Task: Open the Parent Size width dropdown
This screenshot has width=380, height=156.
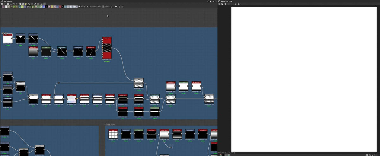Action: (99, 7)
